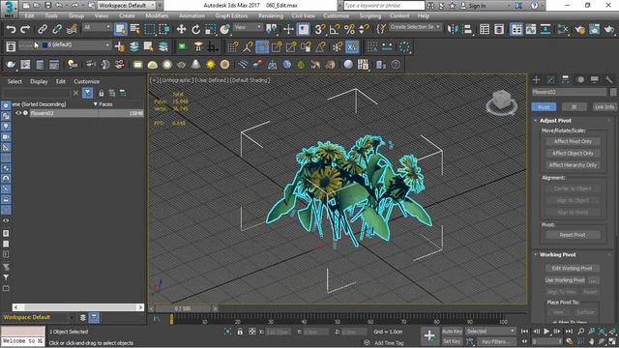Click the Pivot button in Hierarchy panel
The image size is (619, 348).
click(544, 107)
